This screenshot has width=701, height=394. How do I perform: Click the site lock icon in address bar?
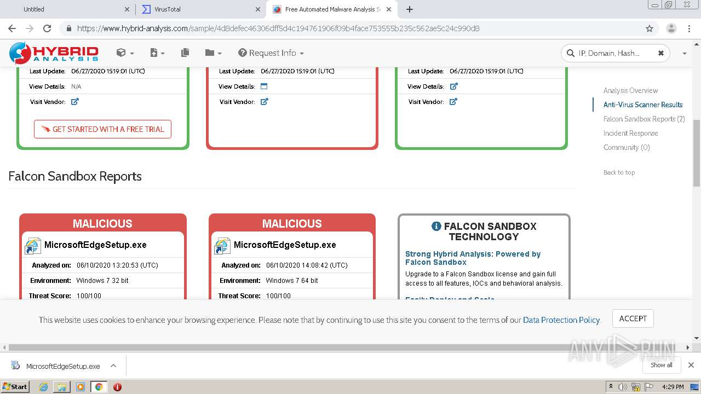[x=68, y=28]
